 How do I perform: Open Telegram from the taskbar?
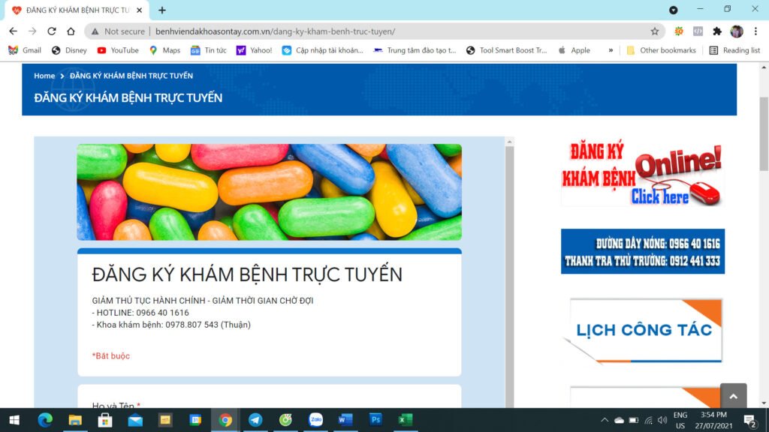255,420
